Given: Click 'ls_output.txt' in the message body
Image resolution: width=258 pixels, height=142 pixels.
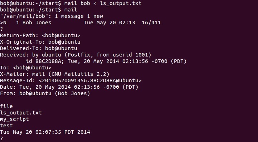Looking at the screenshot, I should point(21,113).
